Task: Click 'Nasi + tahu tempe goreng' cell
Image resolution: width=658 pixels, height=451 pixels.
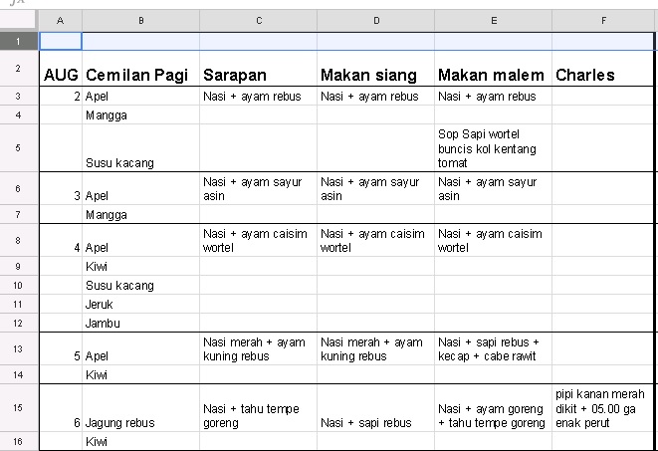Action: click(x=259, y=408)
